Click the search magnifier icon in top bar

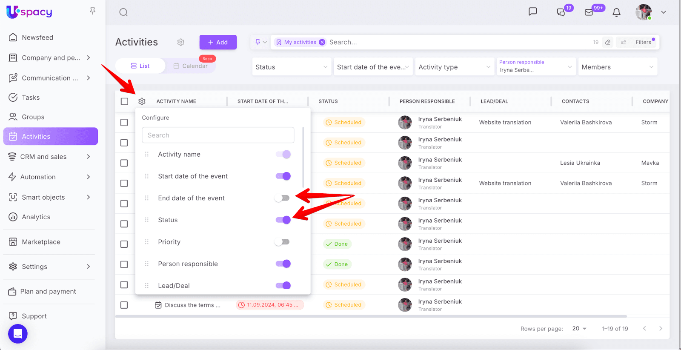pyautogui.click(x=123, y=12)
